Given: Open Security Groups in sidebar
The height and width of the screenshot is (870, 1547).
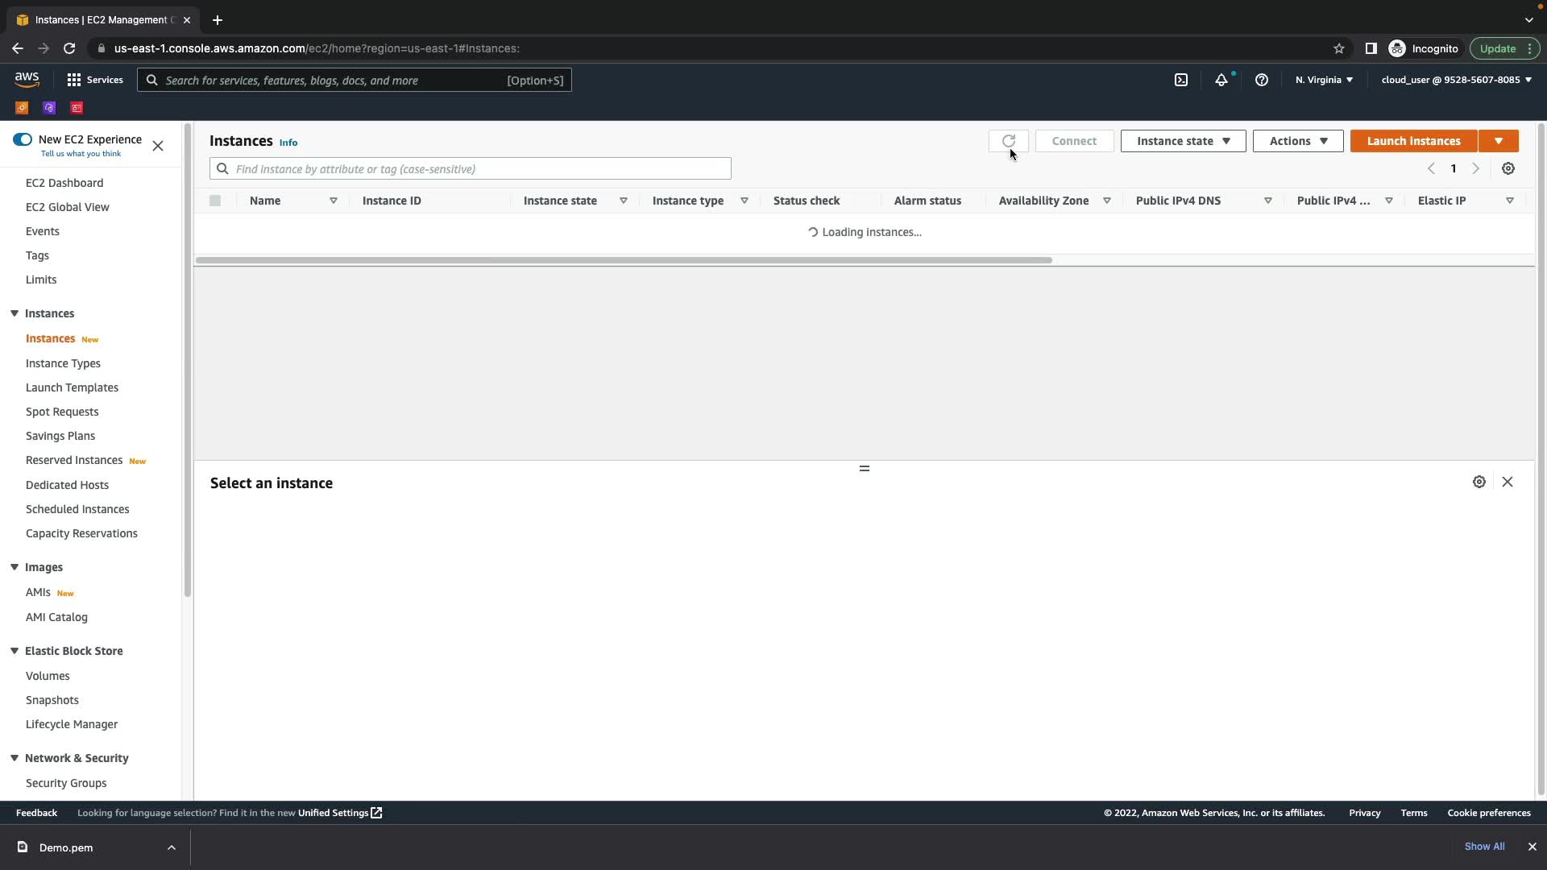Looking at the screenshot, I should click(66, 783).
